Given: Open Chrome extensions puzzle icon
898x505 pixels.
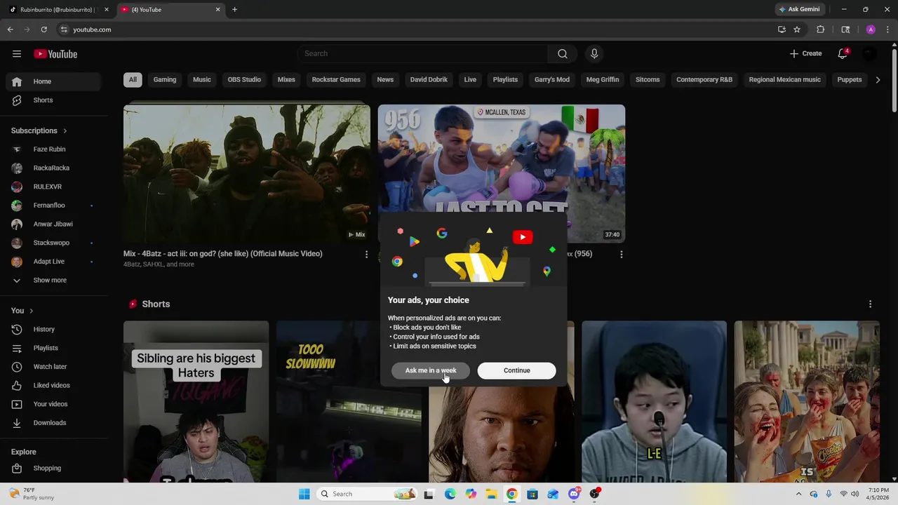Looking at the screenshot, I should pyautogui.click(x=820, y=29).
